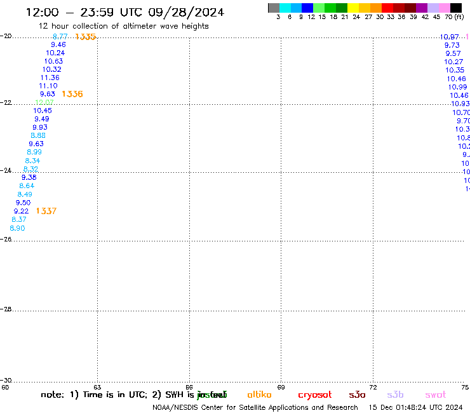
Task: Click the wave height value 9.38
Action: pyautogui.click(x=29, y=177)
